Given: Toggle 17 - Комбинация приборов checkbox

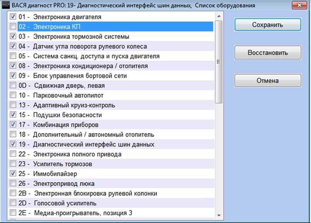Looking at the screenshot, I should point(13,125).
